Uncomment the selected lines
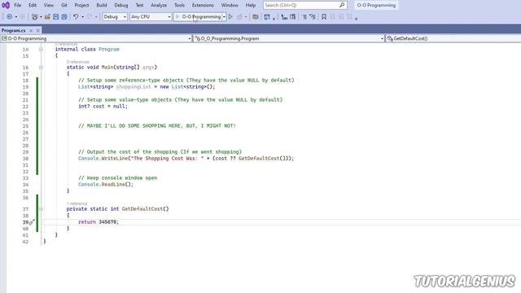Viewport: 521px width, 293px height. point(313,16)
